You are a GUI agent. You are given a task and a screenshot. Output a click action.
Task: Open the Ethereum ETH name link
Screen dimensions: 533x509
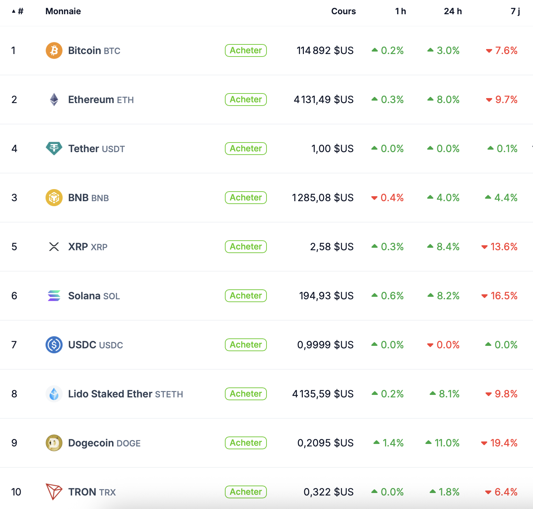(101, 100)
